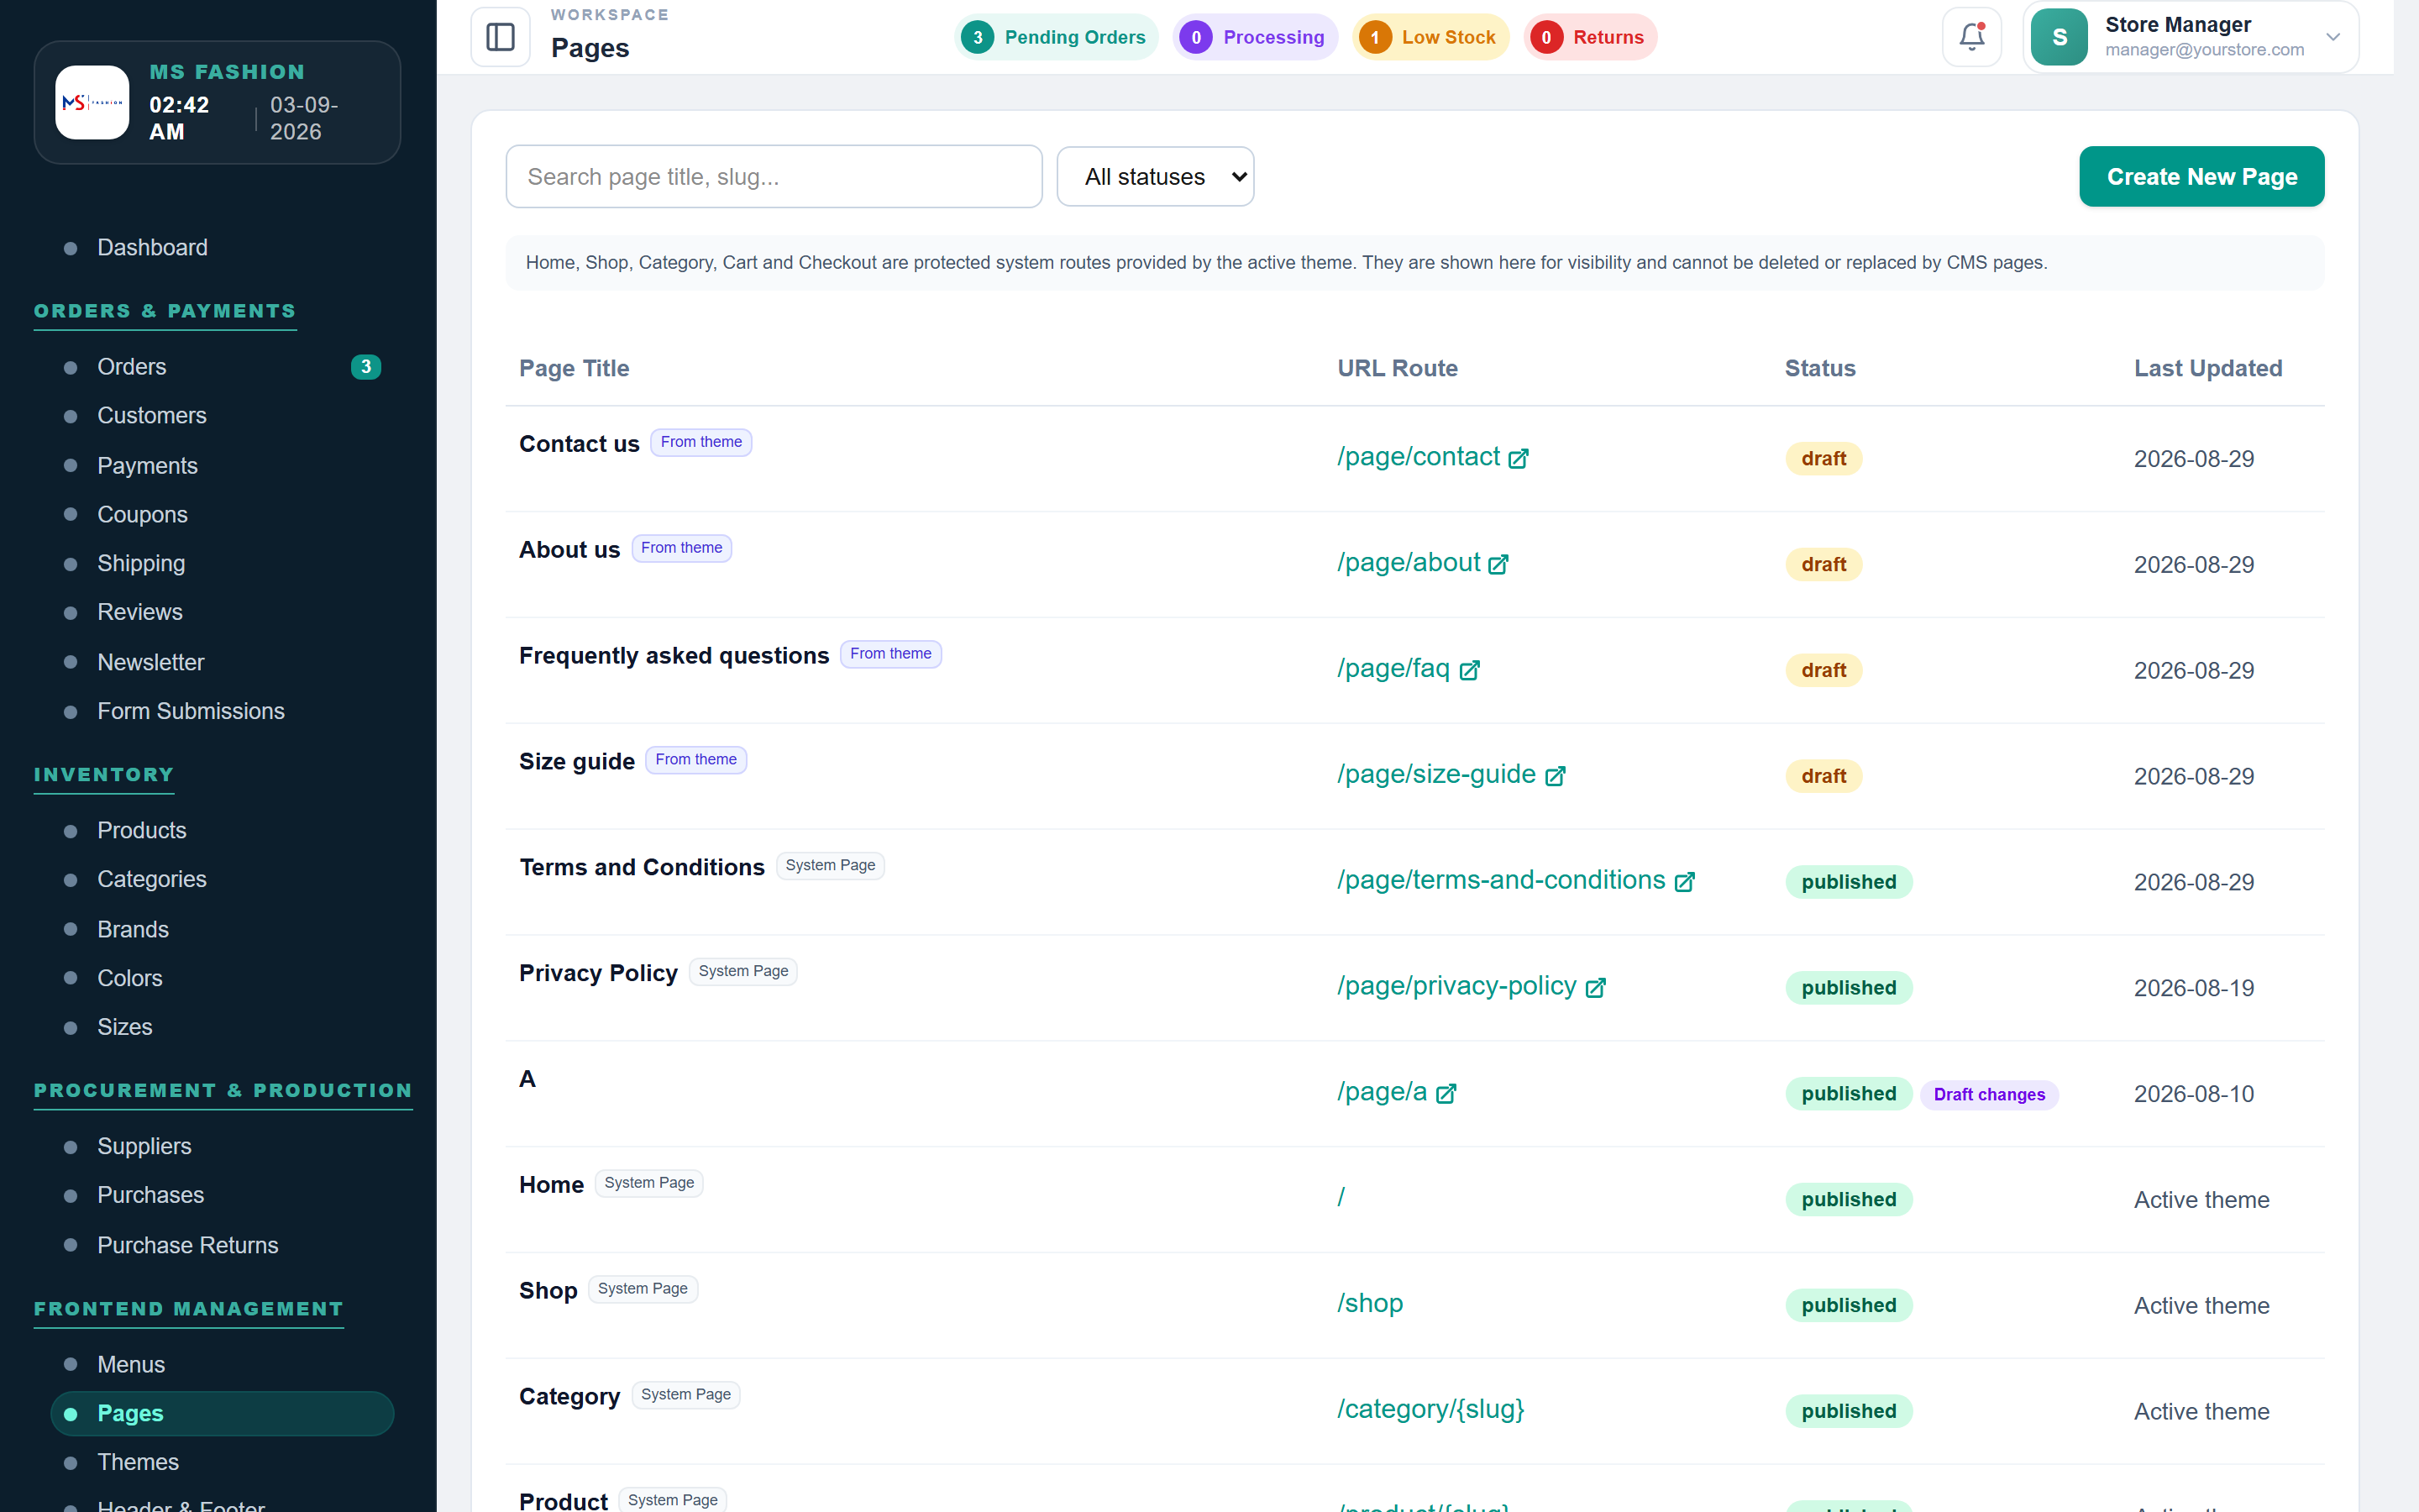Open Form Submissions
The image size is (2419, 1512).
190,711
